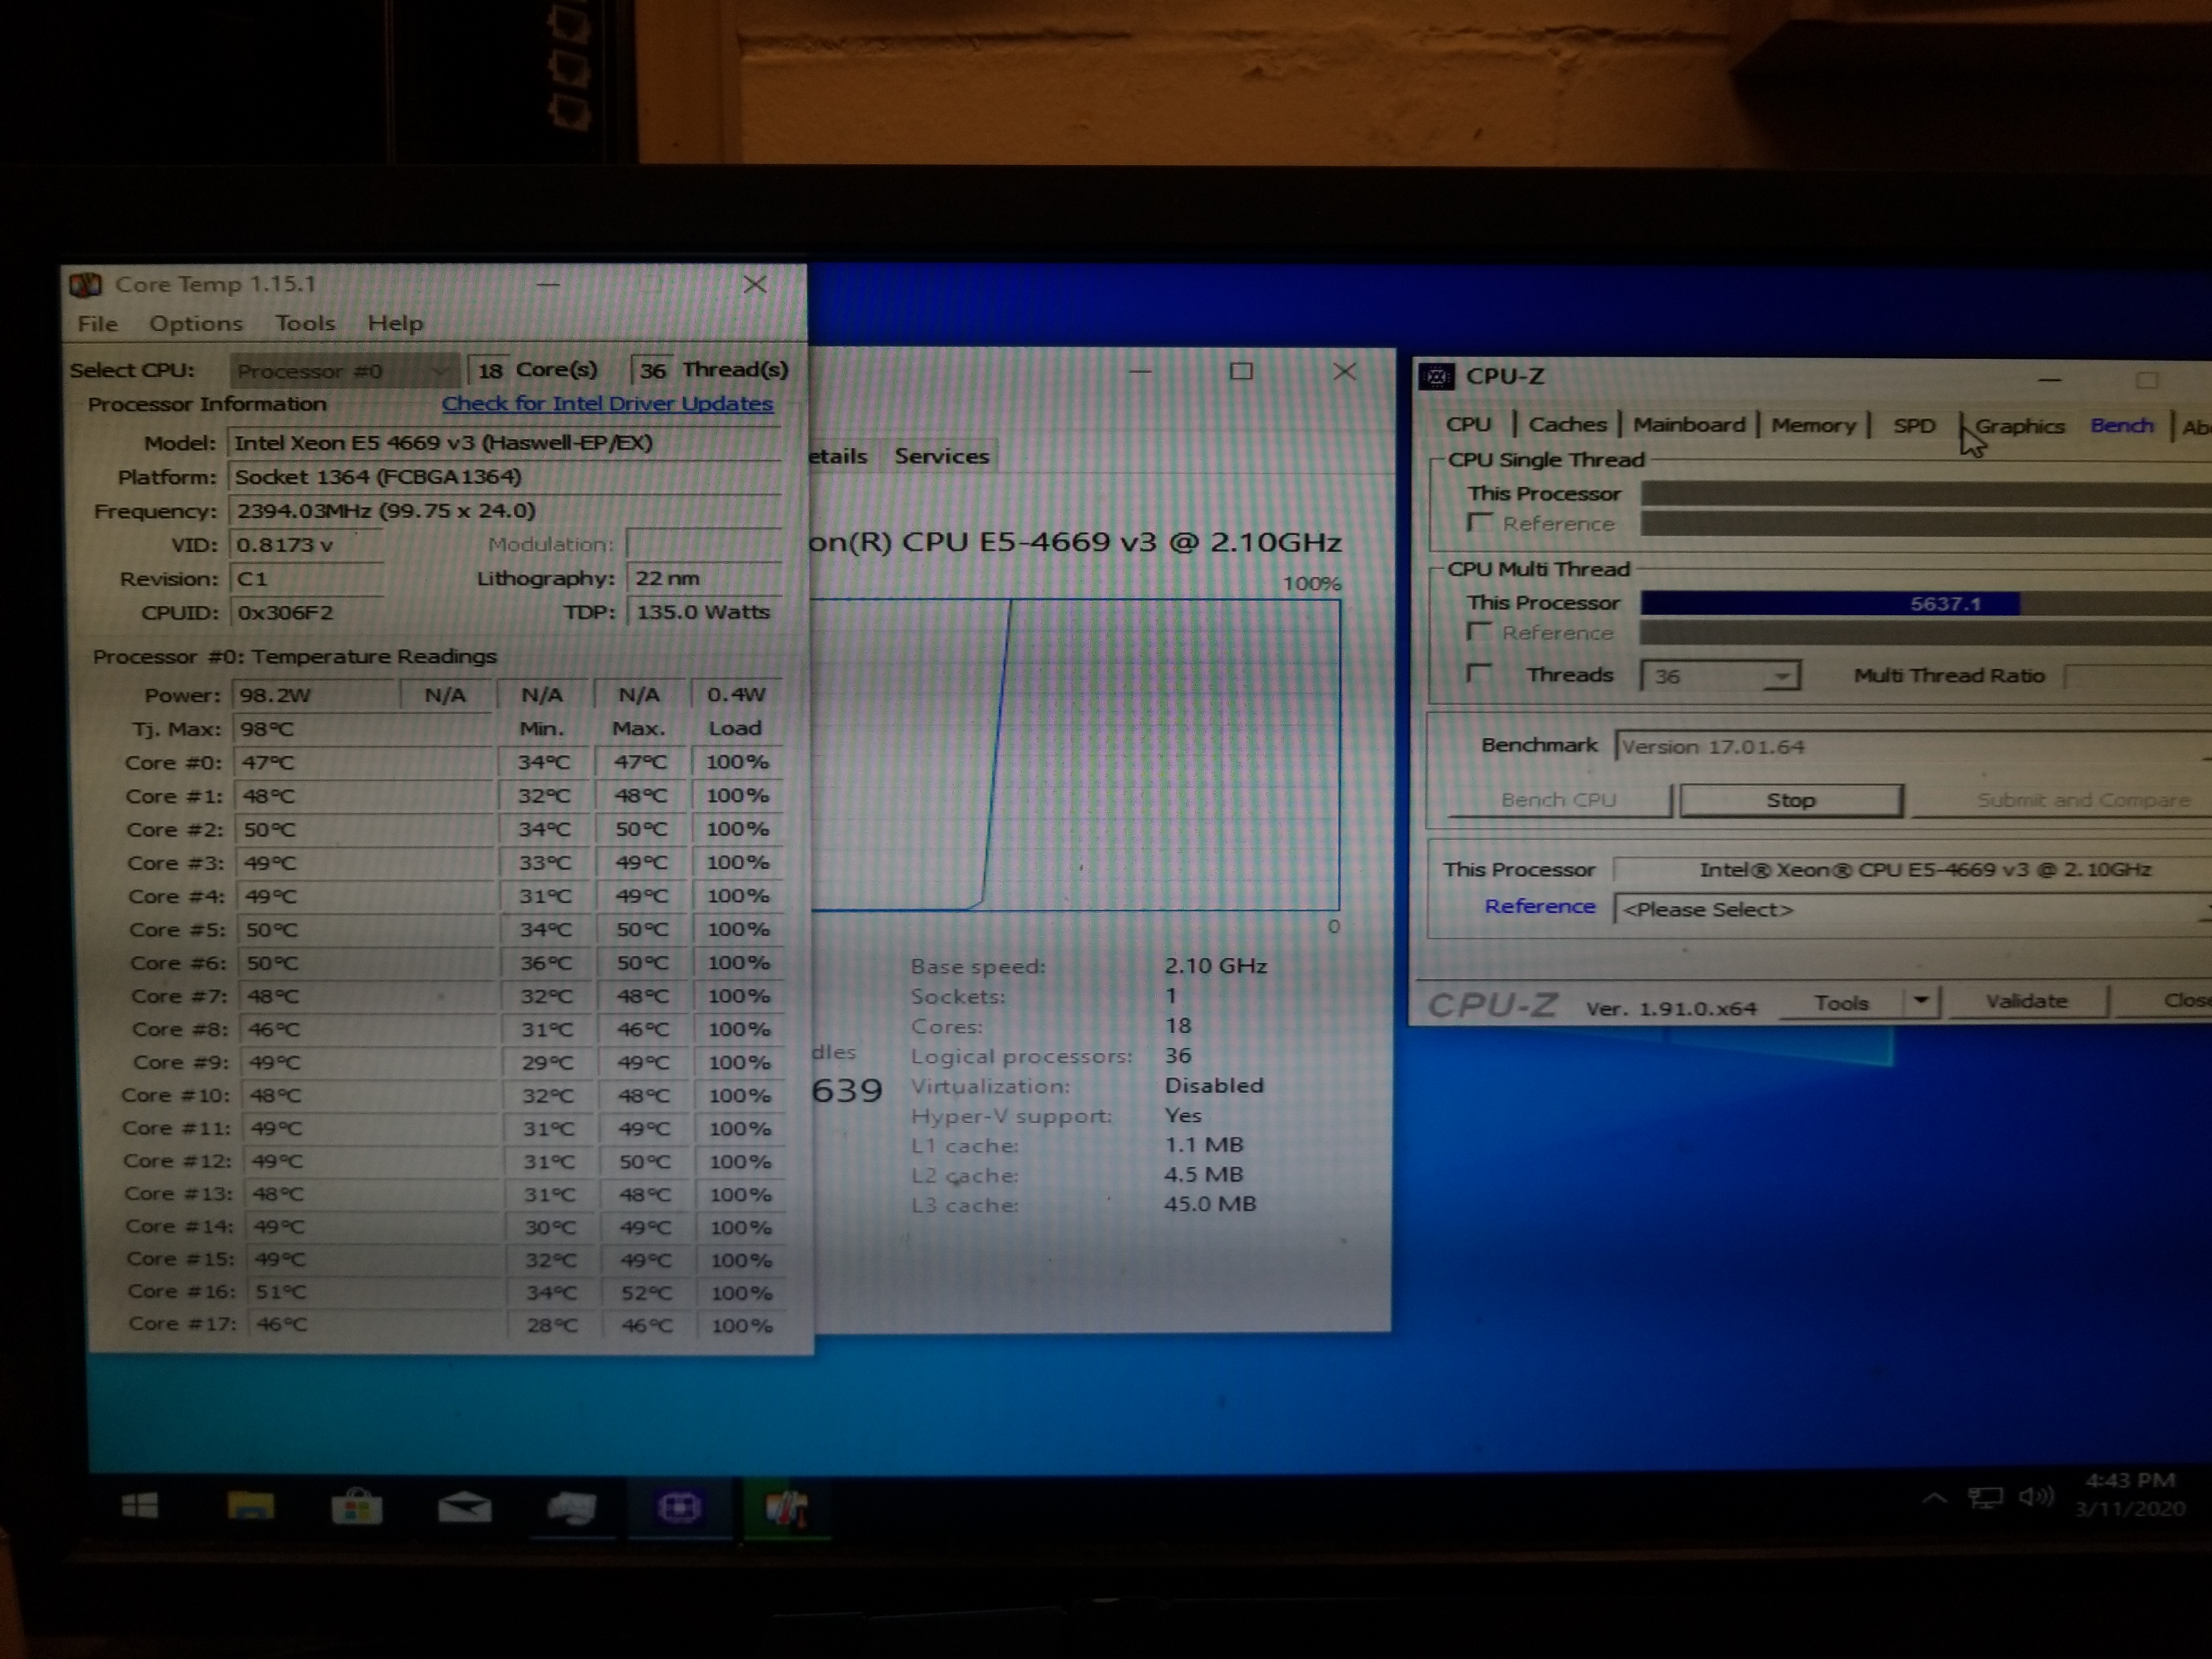Open the Reference Please Select dropdown
The height and width of the screenshot is (1659, 2212).
pyautogui.click(x=1913, y=909)
